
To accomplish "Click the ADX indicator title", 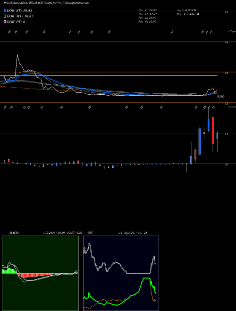I will pos(90,233).
